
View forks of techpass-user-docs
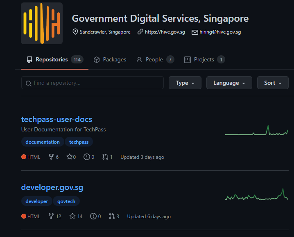(54, 157)
